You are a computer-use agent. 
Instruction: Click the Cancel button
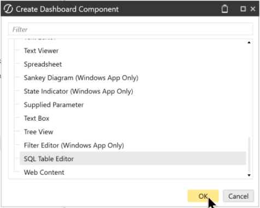click(x=238, y=196)
